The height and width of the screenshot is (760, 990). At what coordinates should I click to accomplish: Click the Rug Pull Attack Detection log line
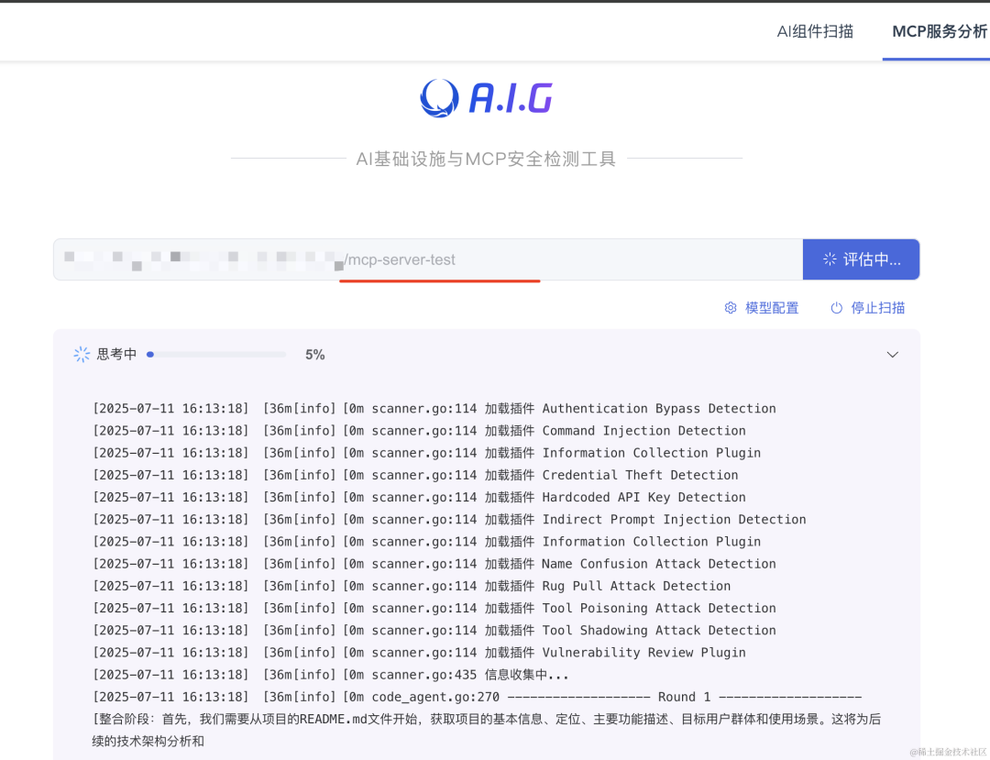tap(412, 586)
